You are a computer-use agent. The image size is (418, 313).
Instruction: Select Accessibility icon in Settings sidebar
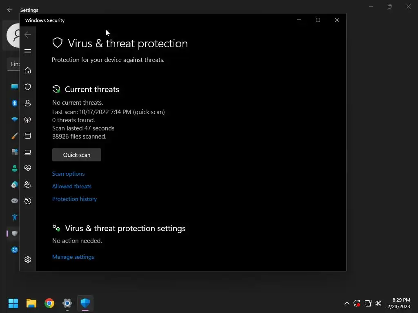click(14, 217)
